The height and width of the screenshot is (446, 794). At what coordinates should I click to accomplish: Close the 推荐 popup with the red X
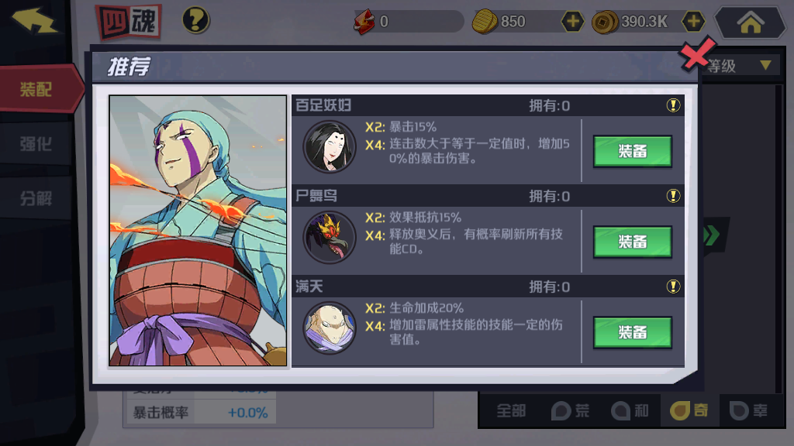coord(698,53)
